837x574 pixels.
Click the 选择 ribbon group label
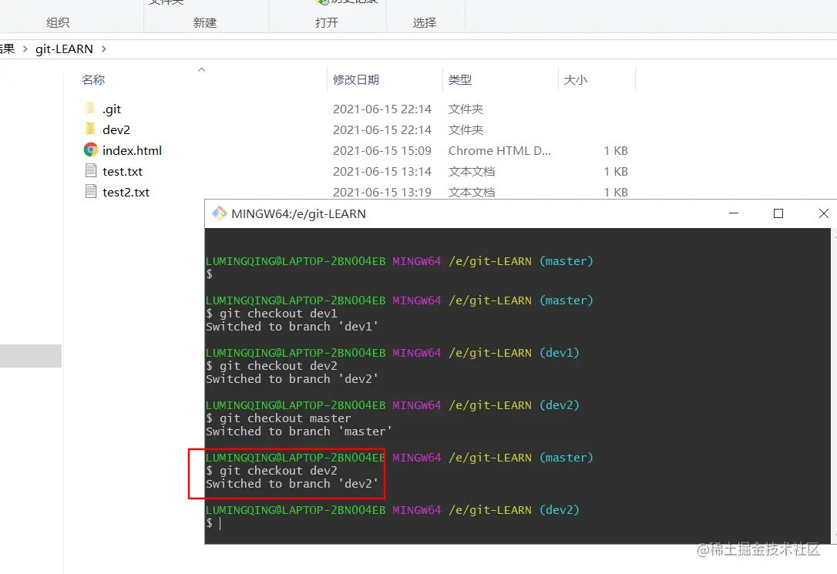point(425,23)
